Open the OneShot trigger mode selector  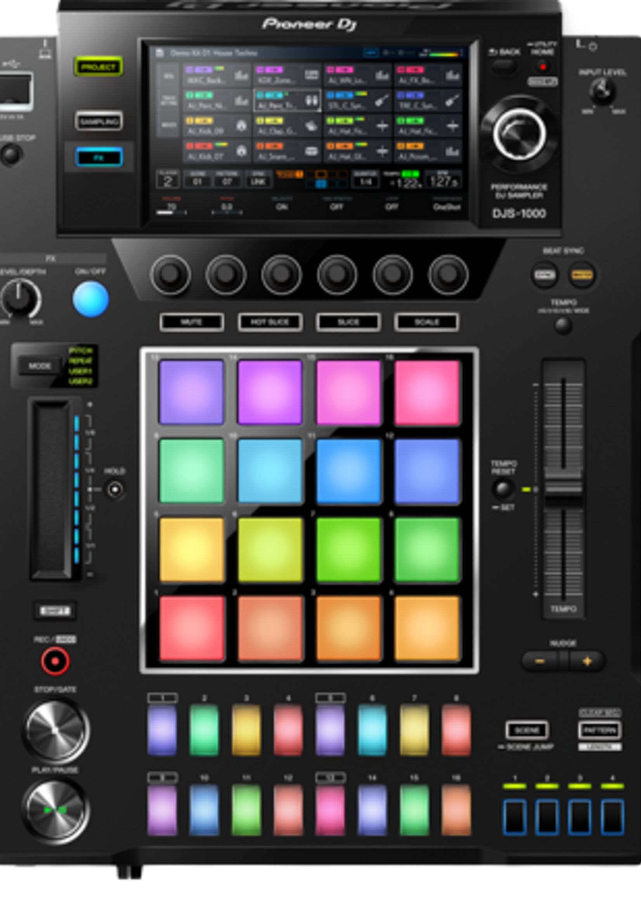[446, 204]
